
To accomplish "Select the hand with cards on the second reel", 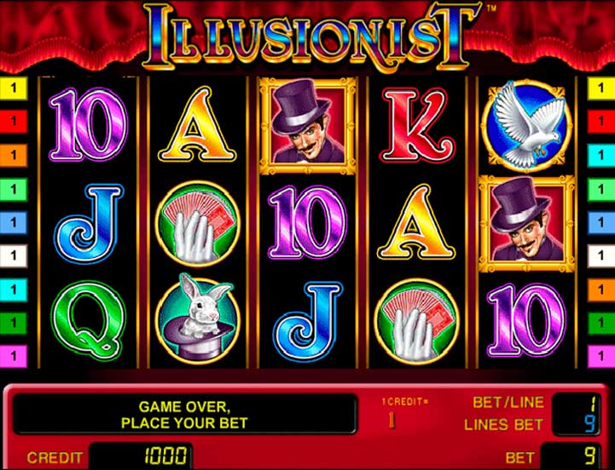I will [197, 224].
